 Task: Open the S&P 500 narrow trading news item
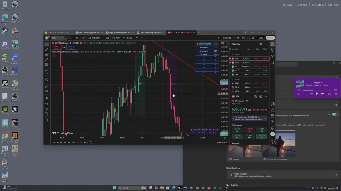[x=250, y=118]
